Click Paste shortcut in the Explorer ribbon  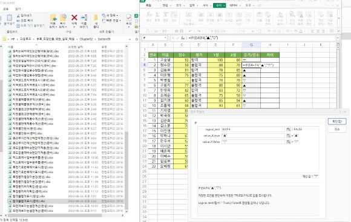pyautogui.click(x=31, y=26)
